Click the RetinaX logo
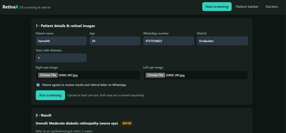 10,7
